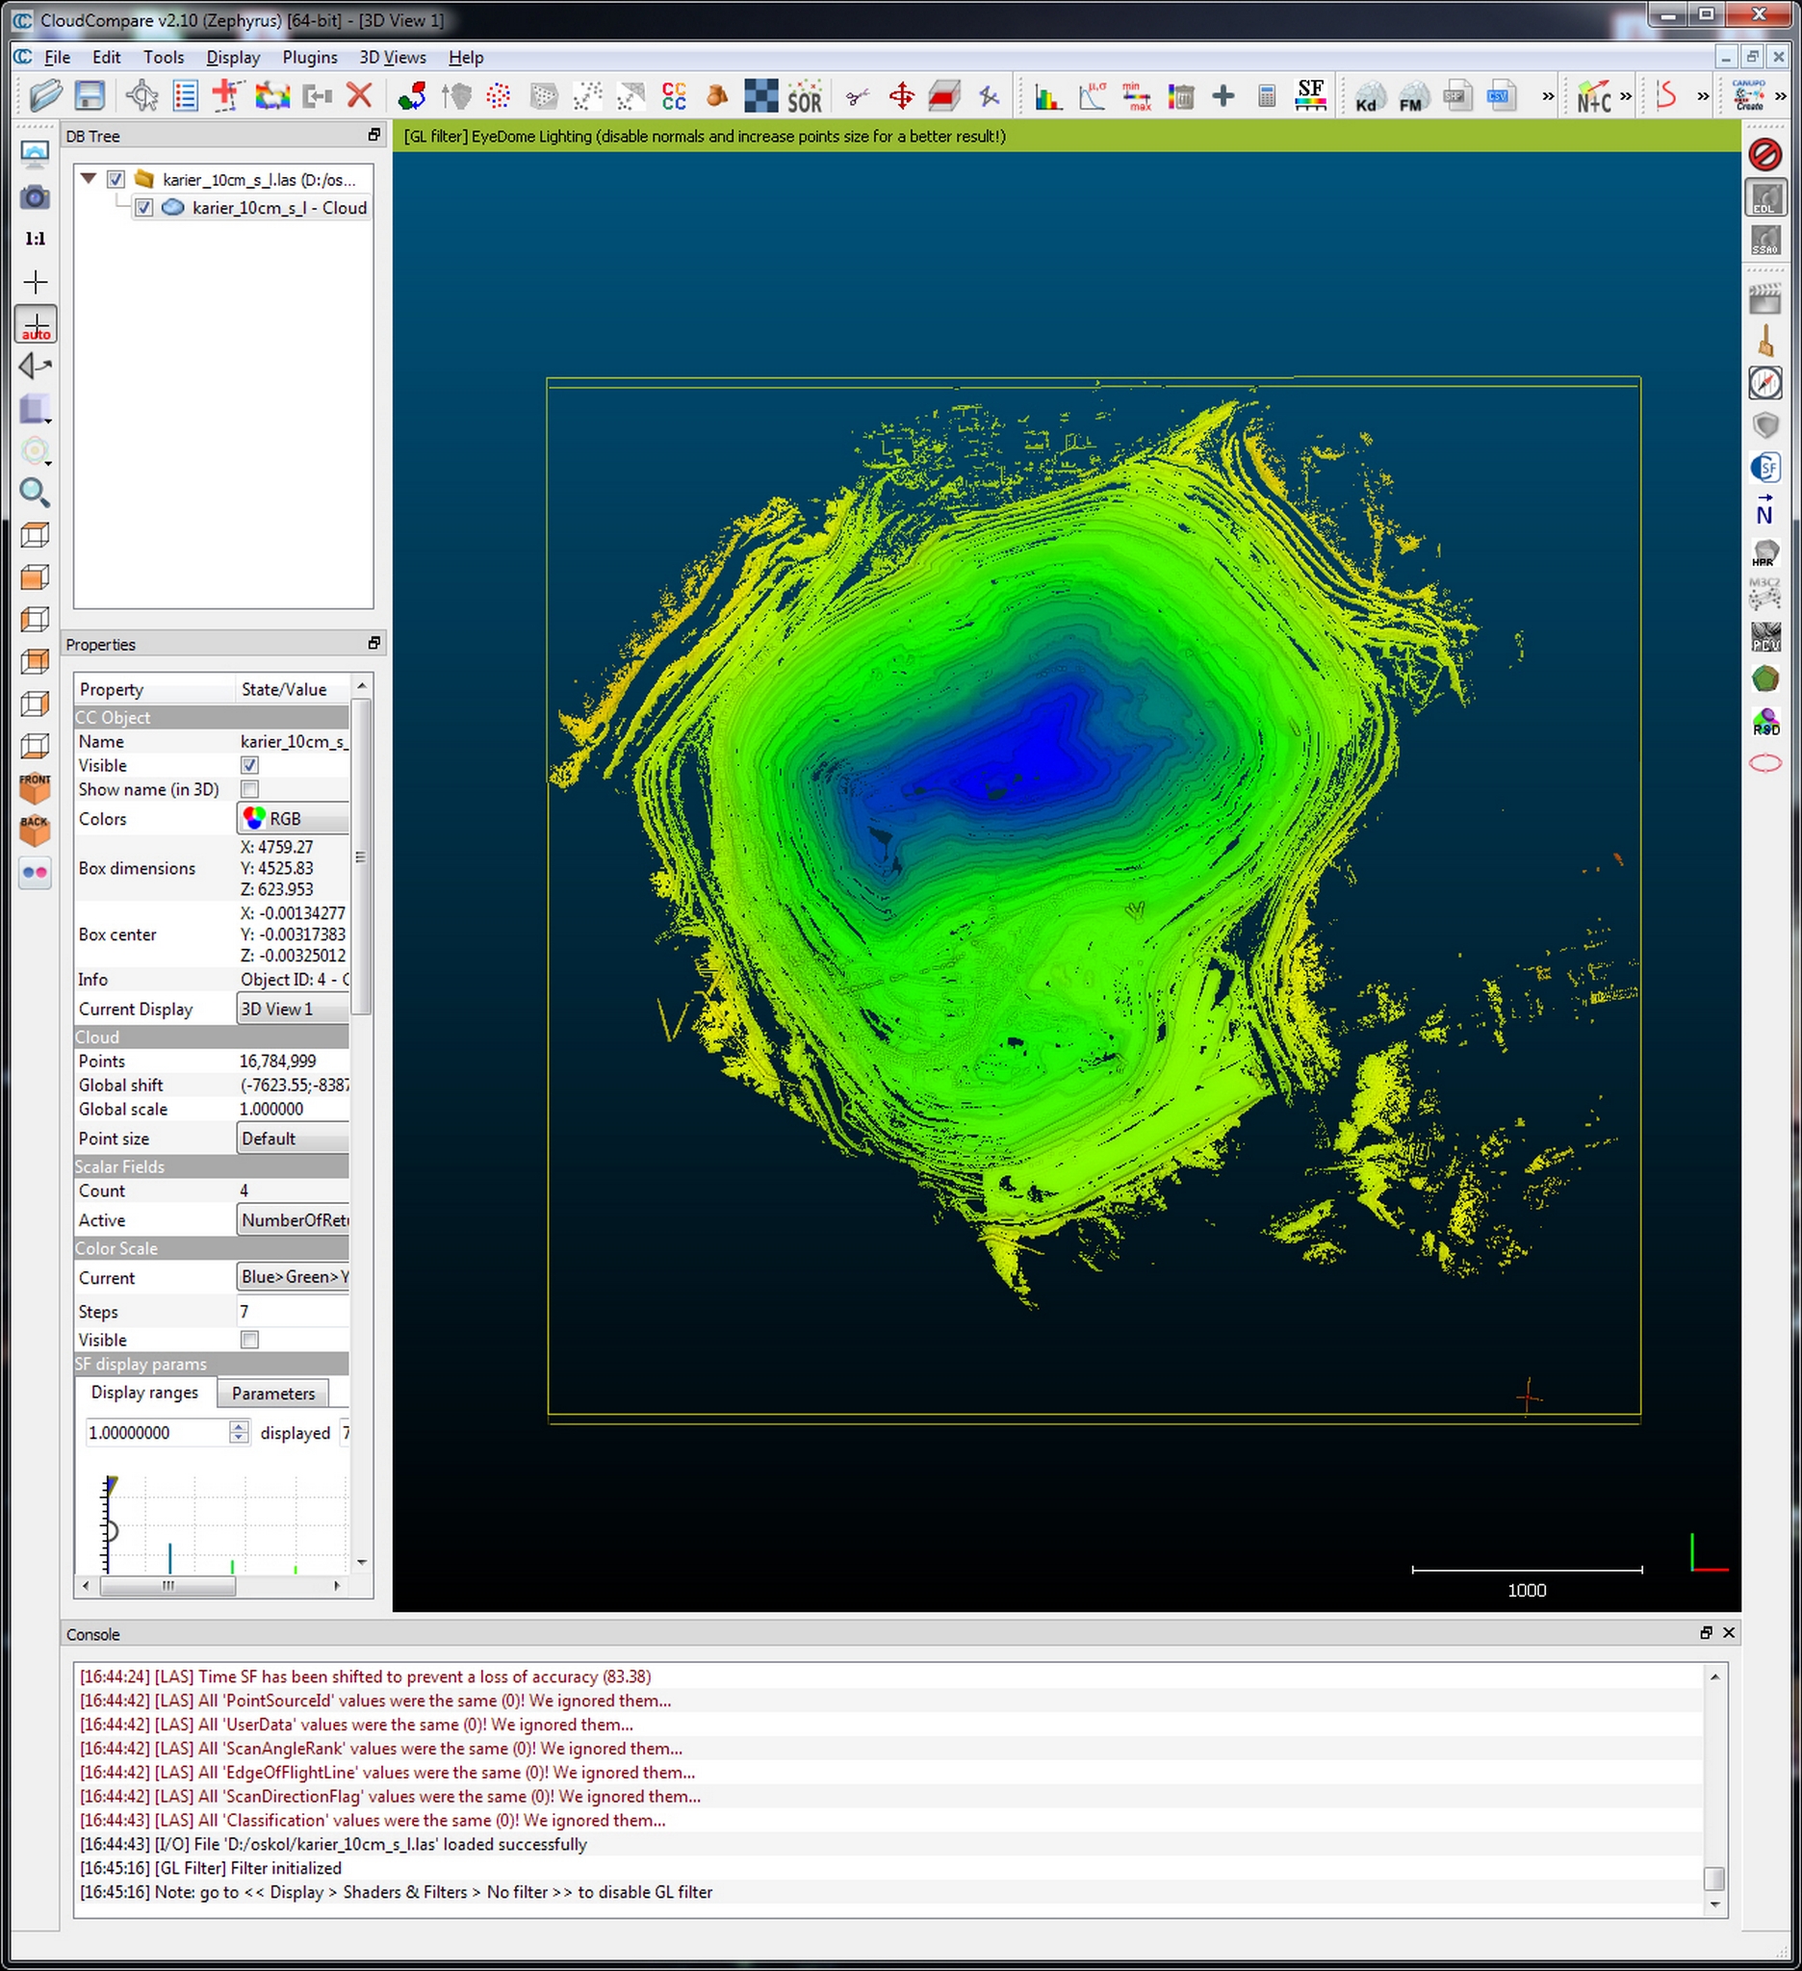Click the magnifier zoom icon in sidebar
Image resolution: width=1802 pixels, height=1971 pixels.
point(36,492)
